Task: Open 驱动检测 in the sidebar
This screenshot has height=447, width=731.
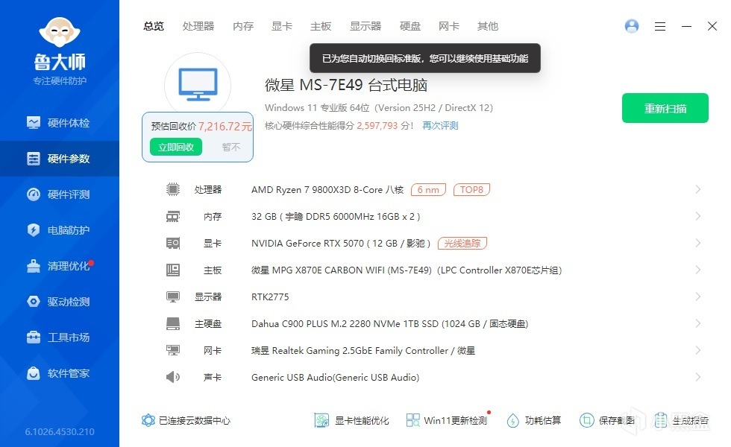Action: tap(59, 302)
